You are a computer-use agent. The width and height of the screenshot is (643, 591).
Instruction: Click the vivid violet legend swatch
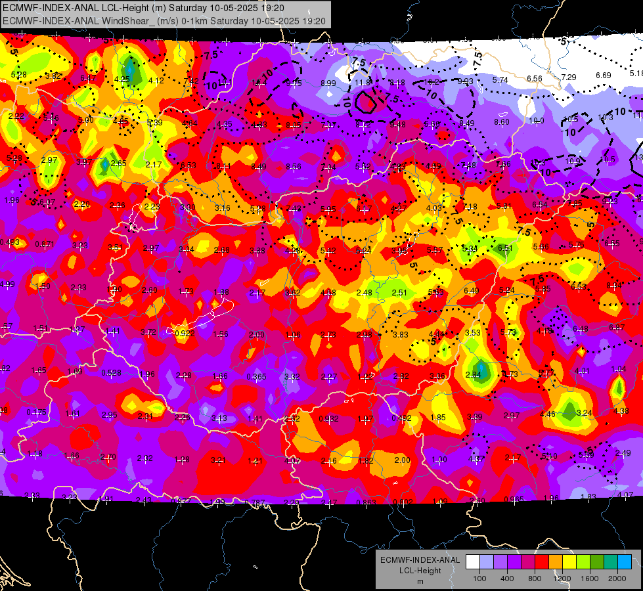(x=514, y=561)
